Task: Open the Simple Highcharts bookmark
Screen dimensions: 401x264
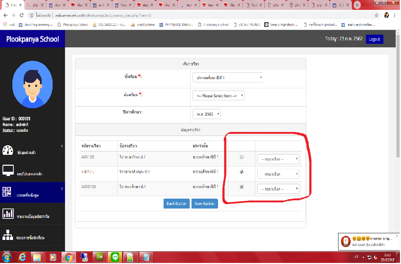Action: click(281, 24)
